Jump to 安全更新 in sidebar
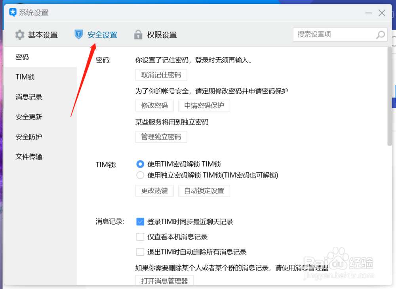This screenshot has height=289, width=396. pyautogui.click(x=40, y=117)
